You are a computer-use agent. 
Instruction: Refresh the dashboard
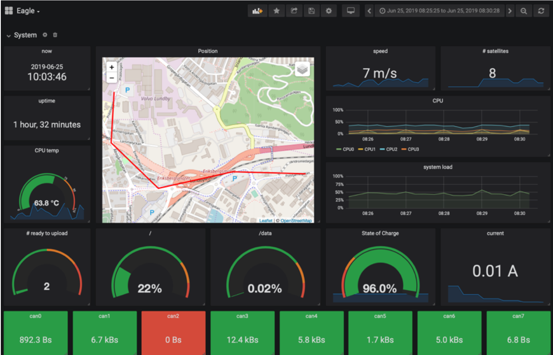541,11
